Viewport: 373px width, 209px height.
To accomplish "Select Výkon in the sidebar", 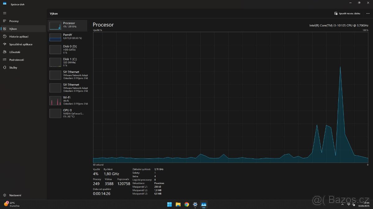I will [13, 29].
